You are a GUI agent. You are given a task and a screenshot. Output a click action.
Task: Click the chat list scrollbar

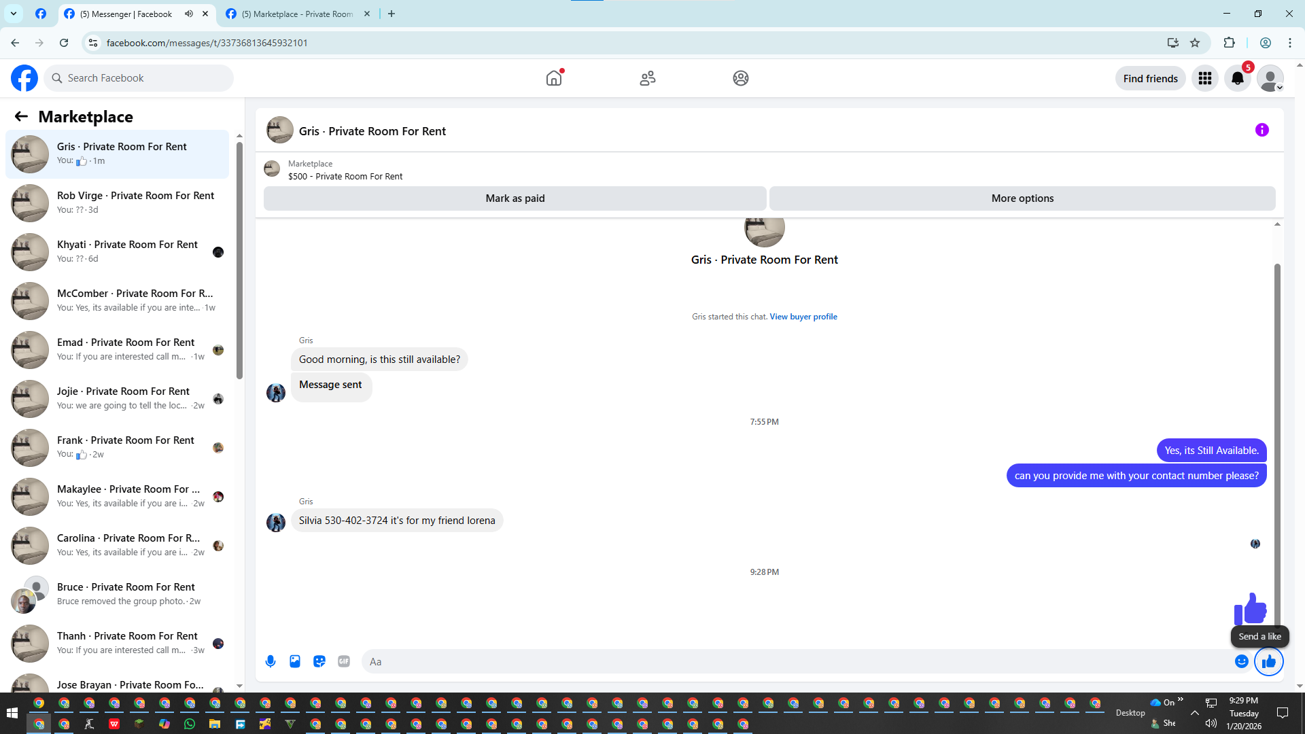(x=239, y=260)
